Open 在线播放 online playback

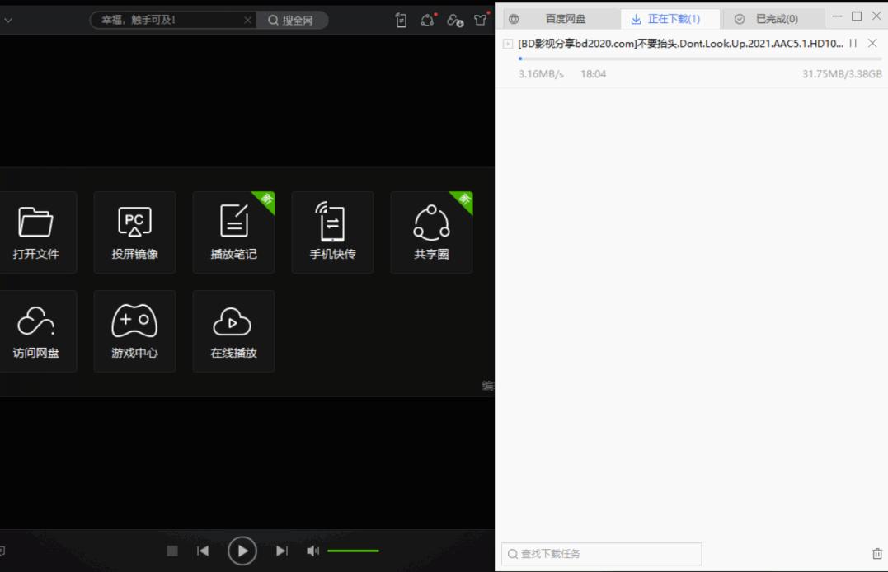(233, 331)
